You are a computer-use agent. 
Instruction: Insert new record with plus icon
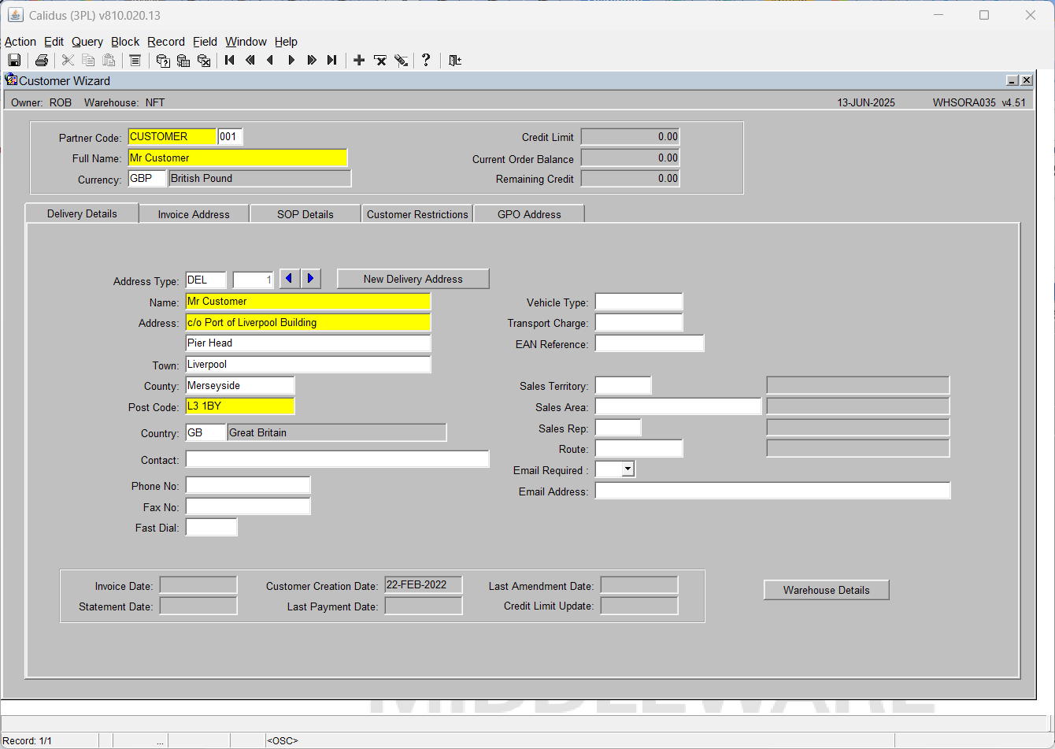(x=359, y=61)
